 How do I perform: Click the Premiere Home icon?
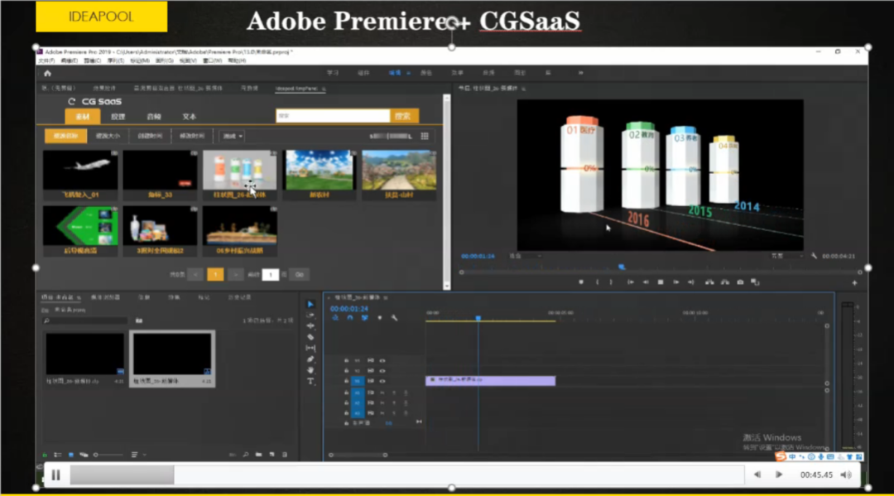pyautogui.click(x=47, y=73)
